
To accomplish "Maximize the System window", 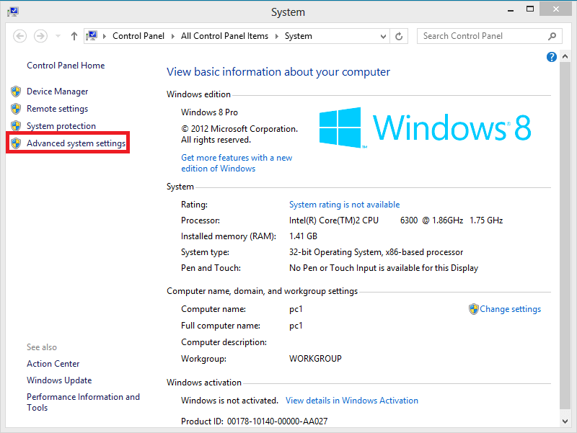I will (530, 9).
